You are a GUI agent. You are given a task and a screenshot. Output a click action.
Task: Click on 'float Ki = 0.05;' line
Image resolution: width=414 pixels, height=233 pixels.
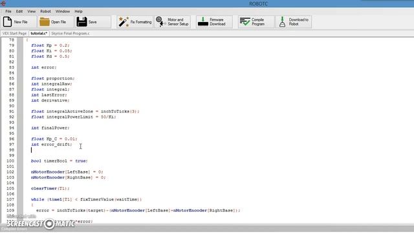pos(52,50)
